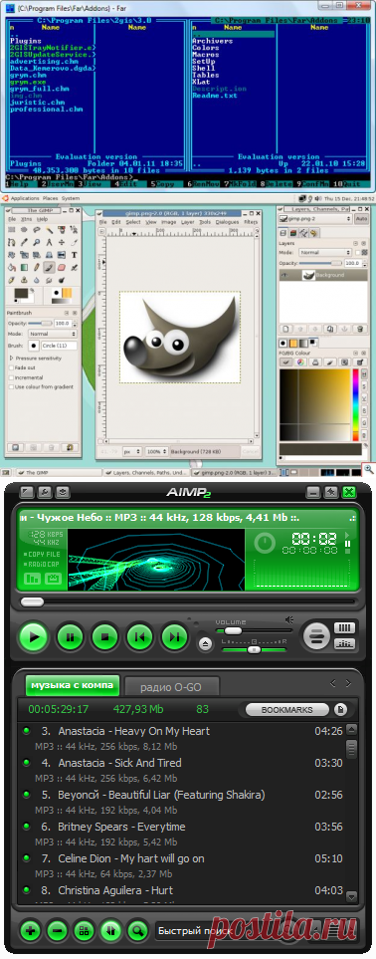Click the Auto button in Layers dialog
Image resolution: width=376 pixels, height=959 pixels.
[361, 218]
